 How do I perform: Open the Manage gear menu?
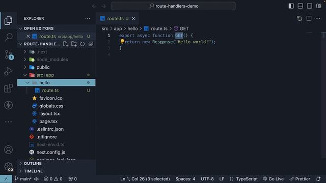(8, 166)
